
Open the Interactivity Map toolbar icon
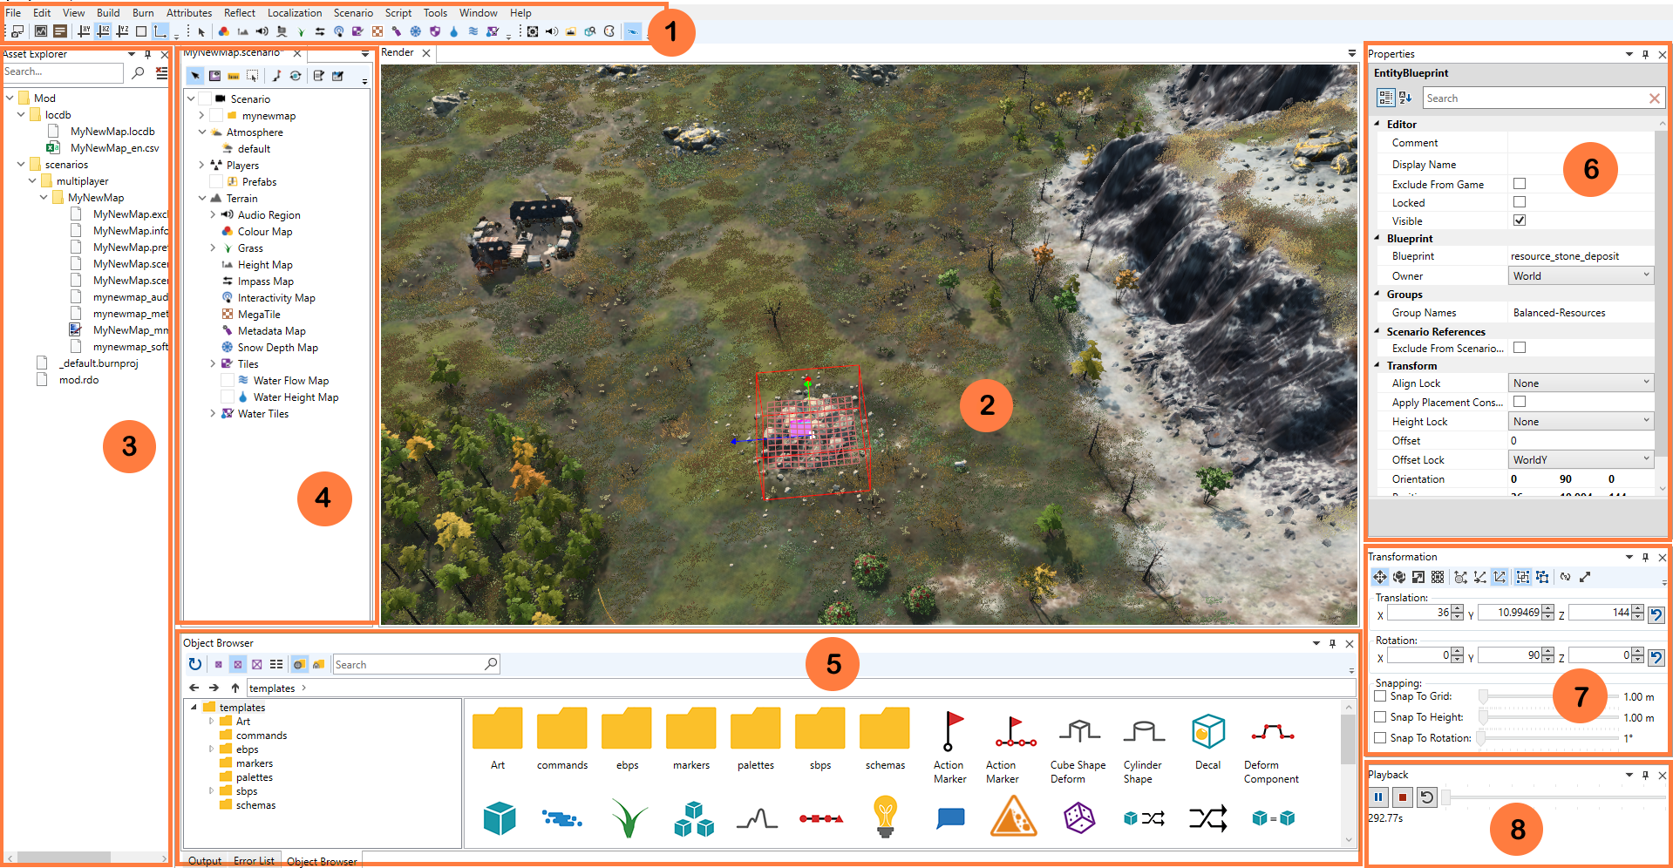[338, 31]
